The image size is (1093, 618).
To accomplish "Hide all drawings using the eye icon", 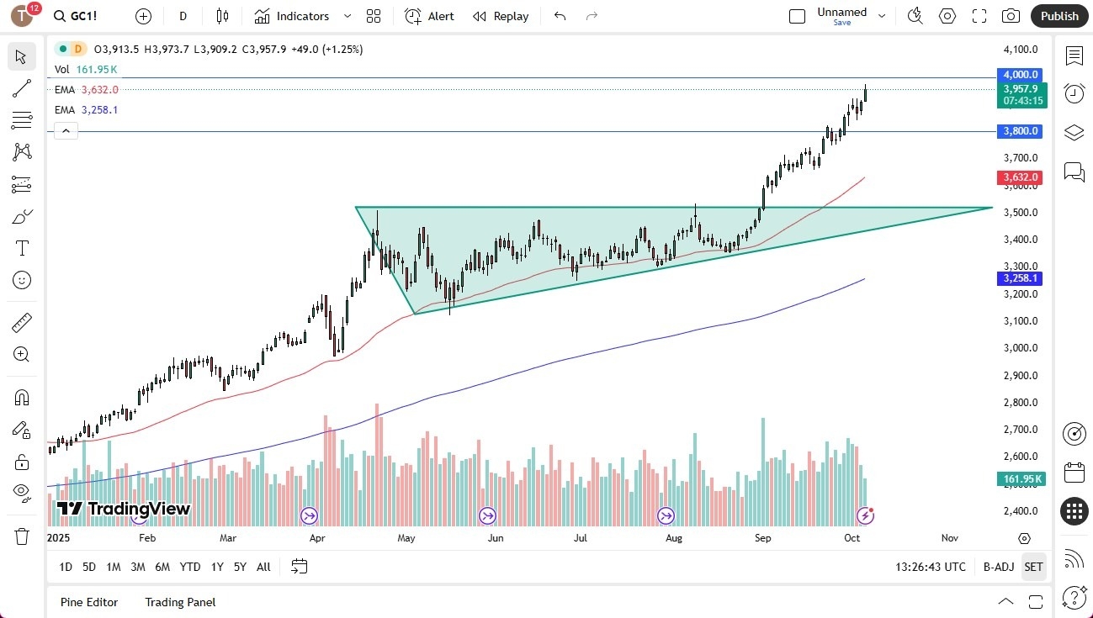I will point(22,492).
